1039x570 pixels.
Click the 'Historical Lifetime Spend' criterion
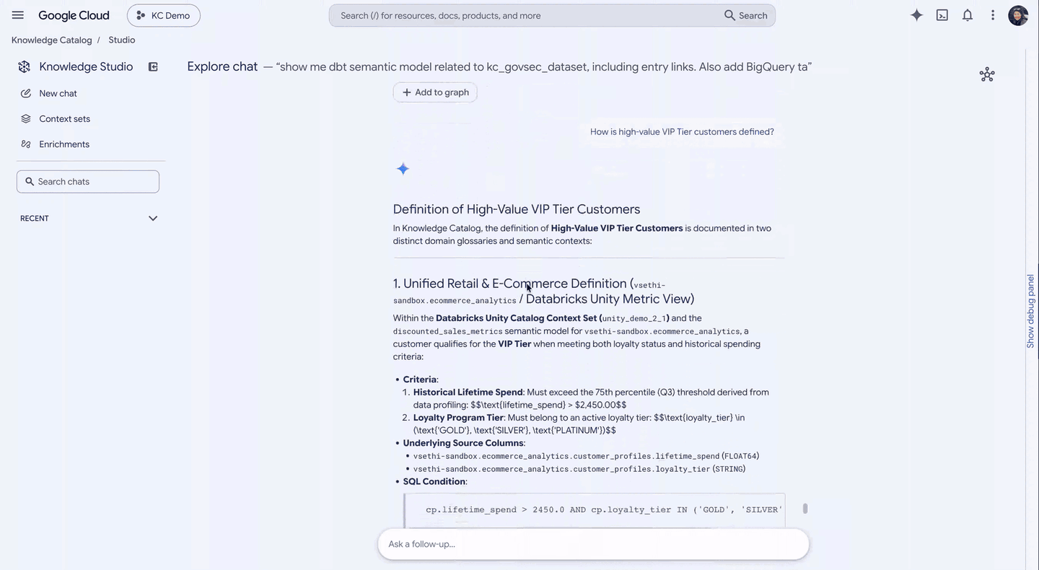click(x=468, y=393)
